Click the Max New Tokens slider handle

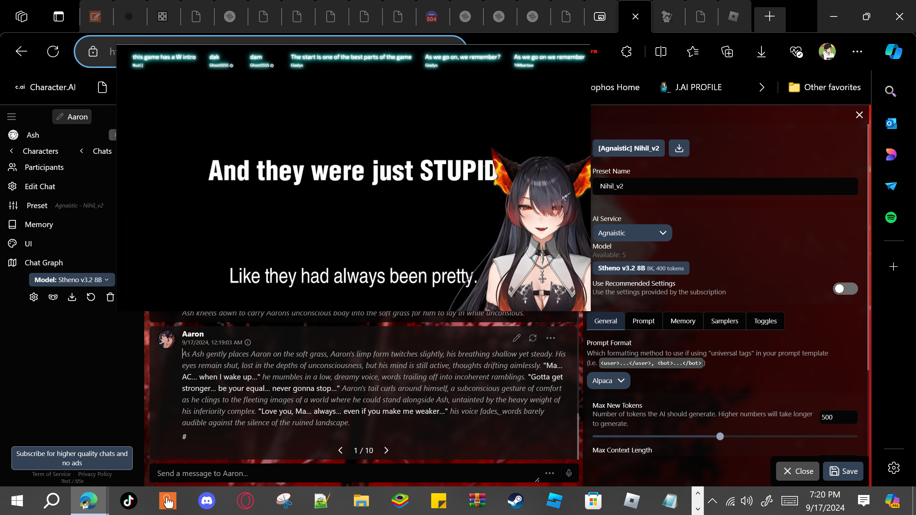[x=720, y=436]
